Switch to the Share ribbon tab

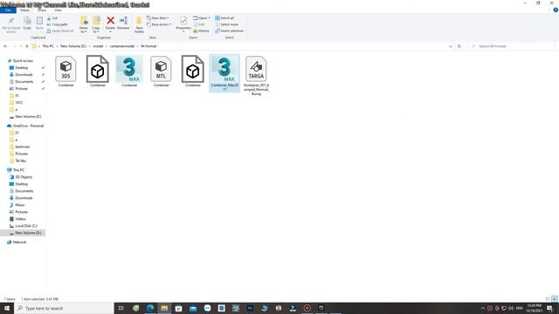42,10
